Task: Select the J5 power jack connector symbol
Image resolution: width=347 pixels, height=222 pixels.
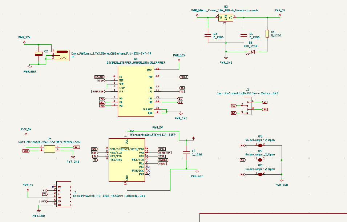Action: coord(62,55)
